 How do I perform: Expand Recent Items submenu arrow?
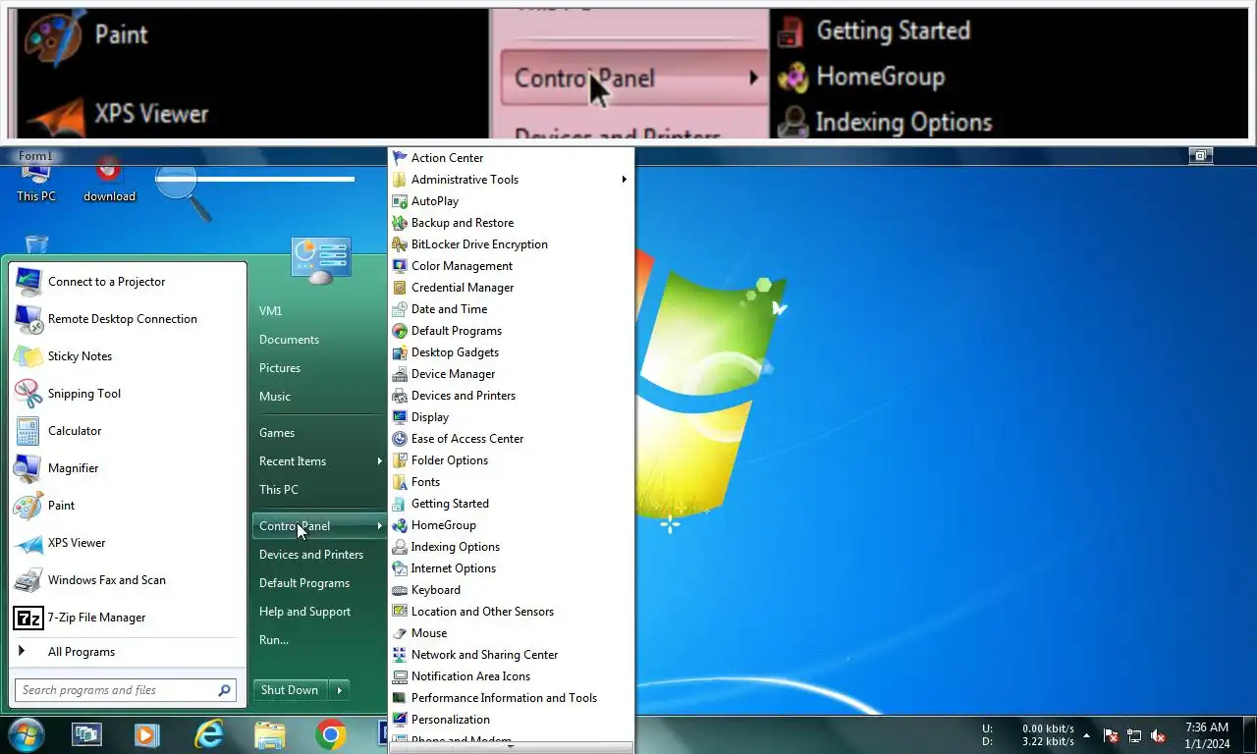point(379,461)
